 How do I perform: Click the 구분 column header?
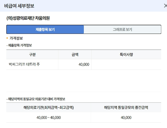[32, 55]
